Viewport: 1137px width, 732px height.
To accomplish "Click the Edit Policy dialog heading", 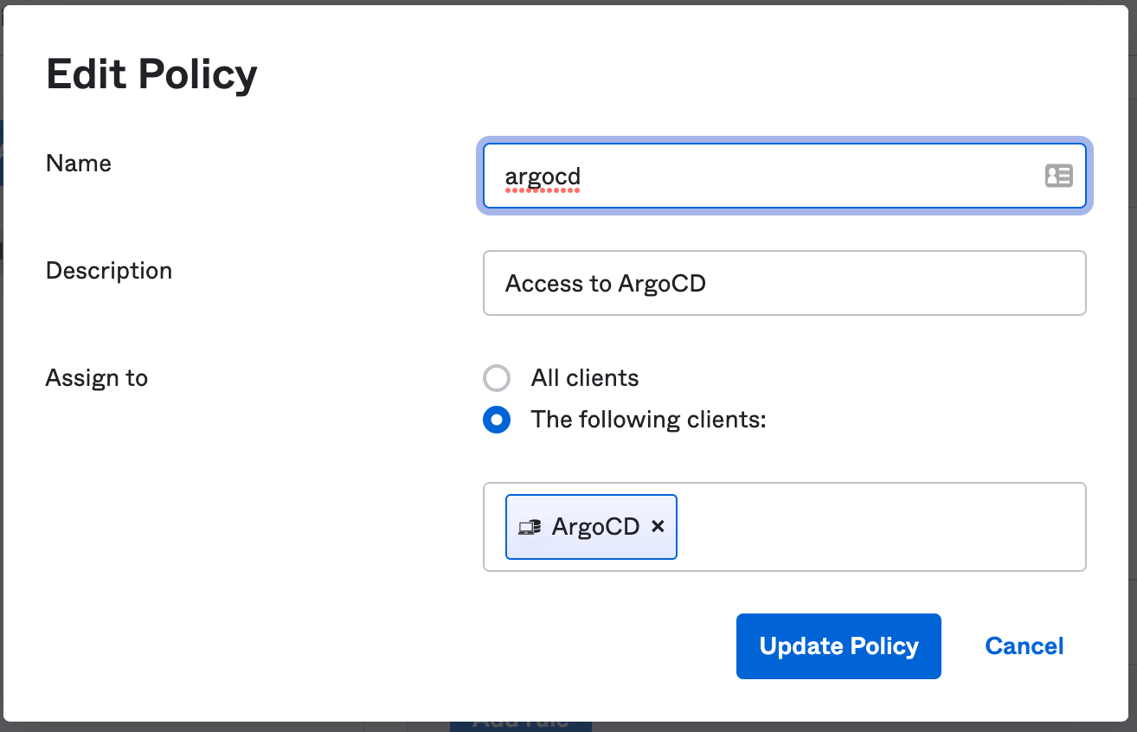I will coord(151,75).
